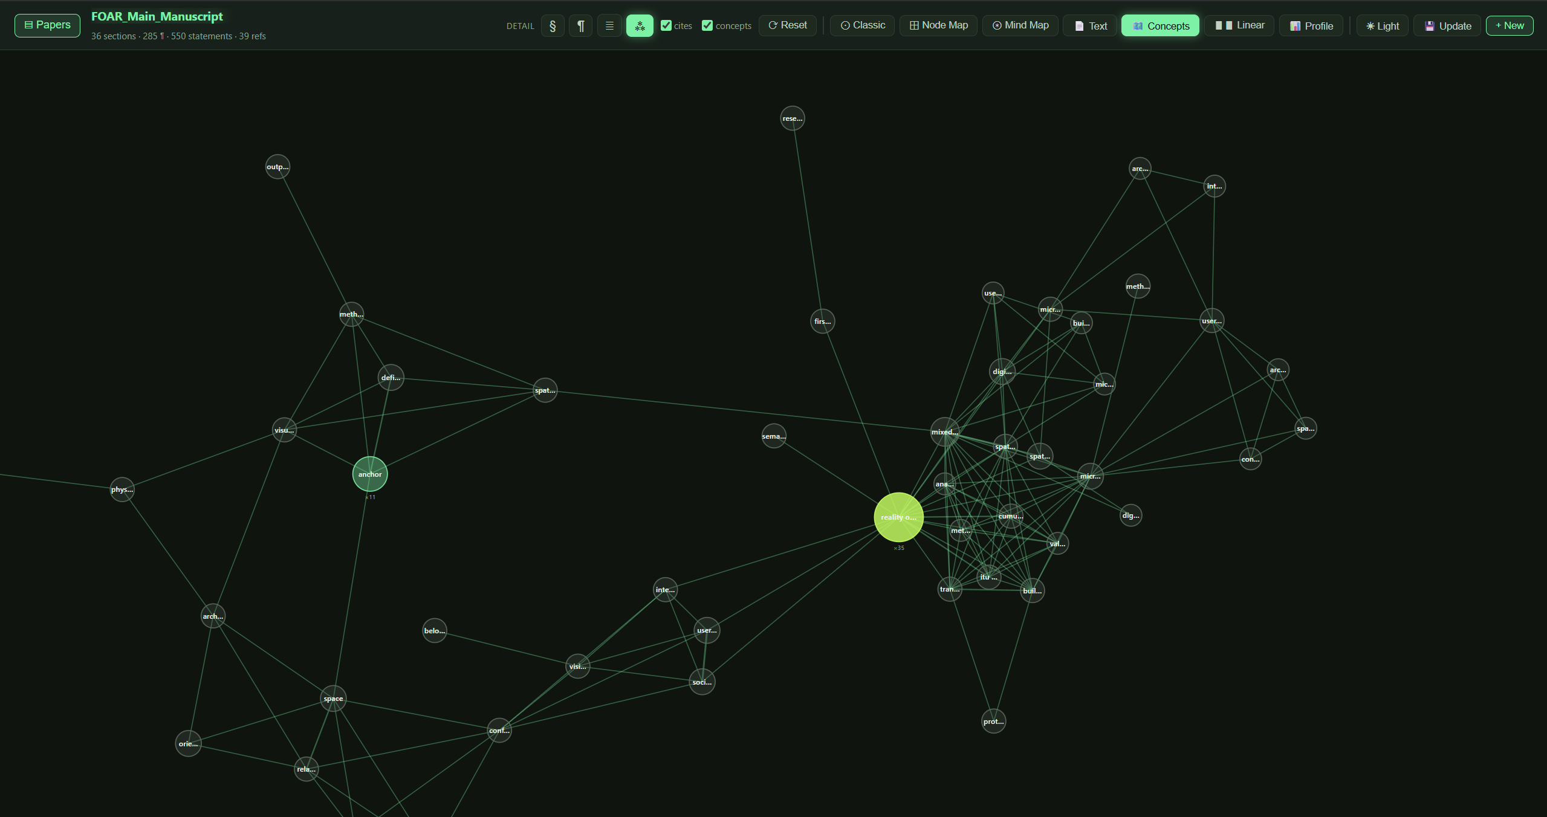Image resolution: width=1547 pixels, height=817 pixels.
Task: Click the 'firs...' concept node
Action: click(823, 321)
